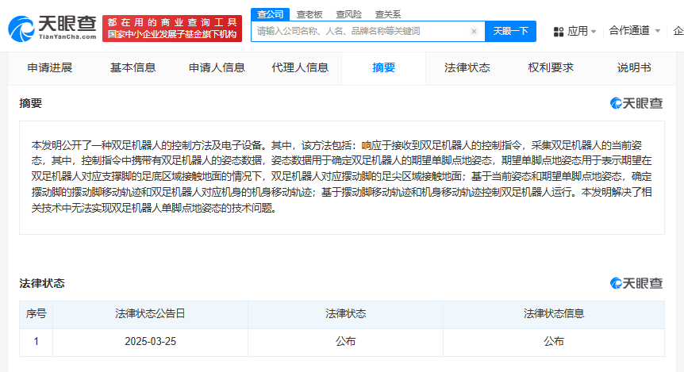This screenshot has width=684, height=372.
Task: Click the 法律状态信息 column header
Action: [x=554, y=313]
